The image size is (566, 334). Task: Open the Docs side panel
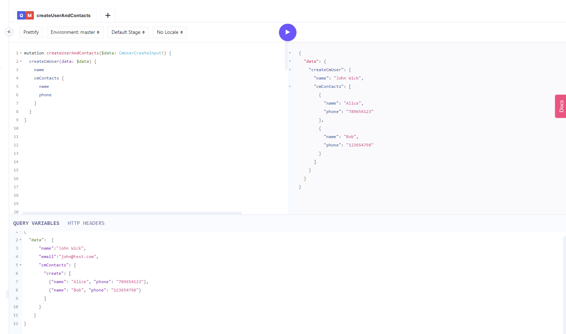(x=561, y=106)
